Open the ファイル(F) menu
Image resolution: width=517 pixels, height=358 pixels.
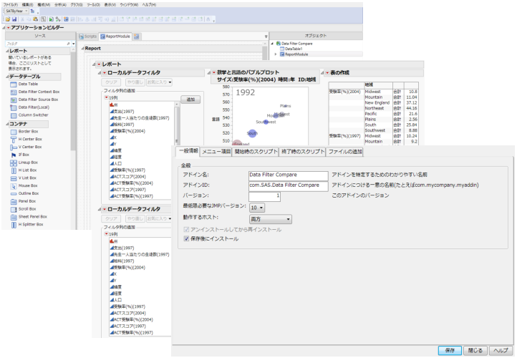pos(11,4)
